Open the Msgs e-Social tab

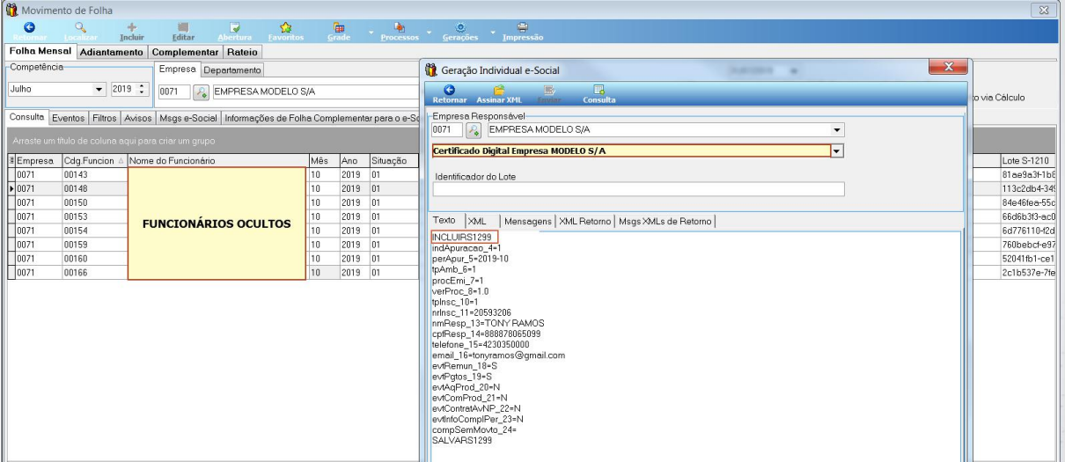coord(188,117)
